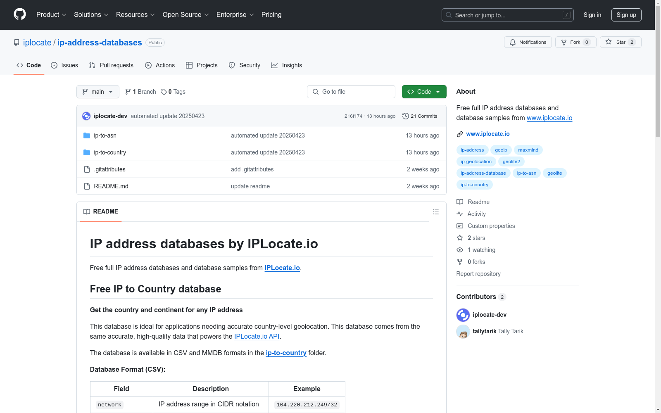Click the repository icon beside iplocate
Image resolution: width=661 pixels, height=413 pixels.
coord(17,43)
